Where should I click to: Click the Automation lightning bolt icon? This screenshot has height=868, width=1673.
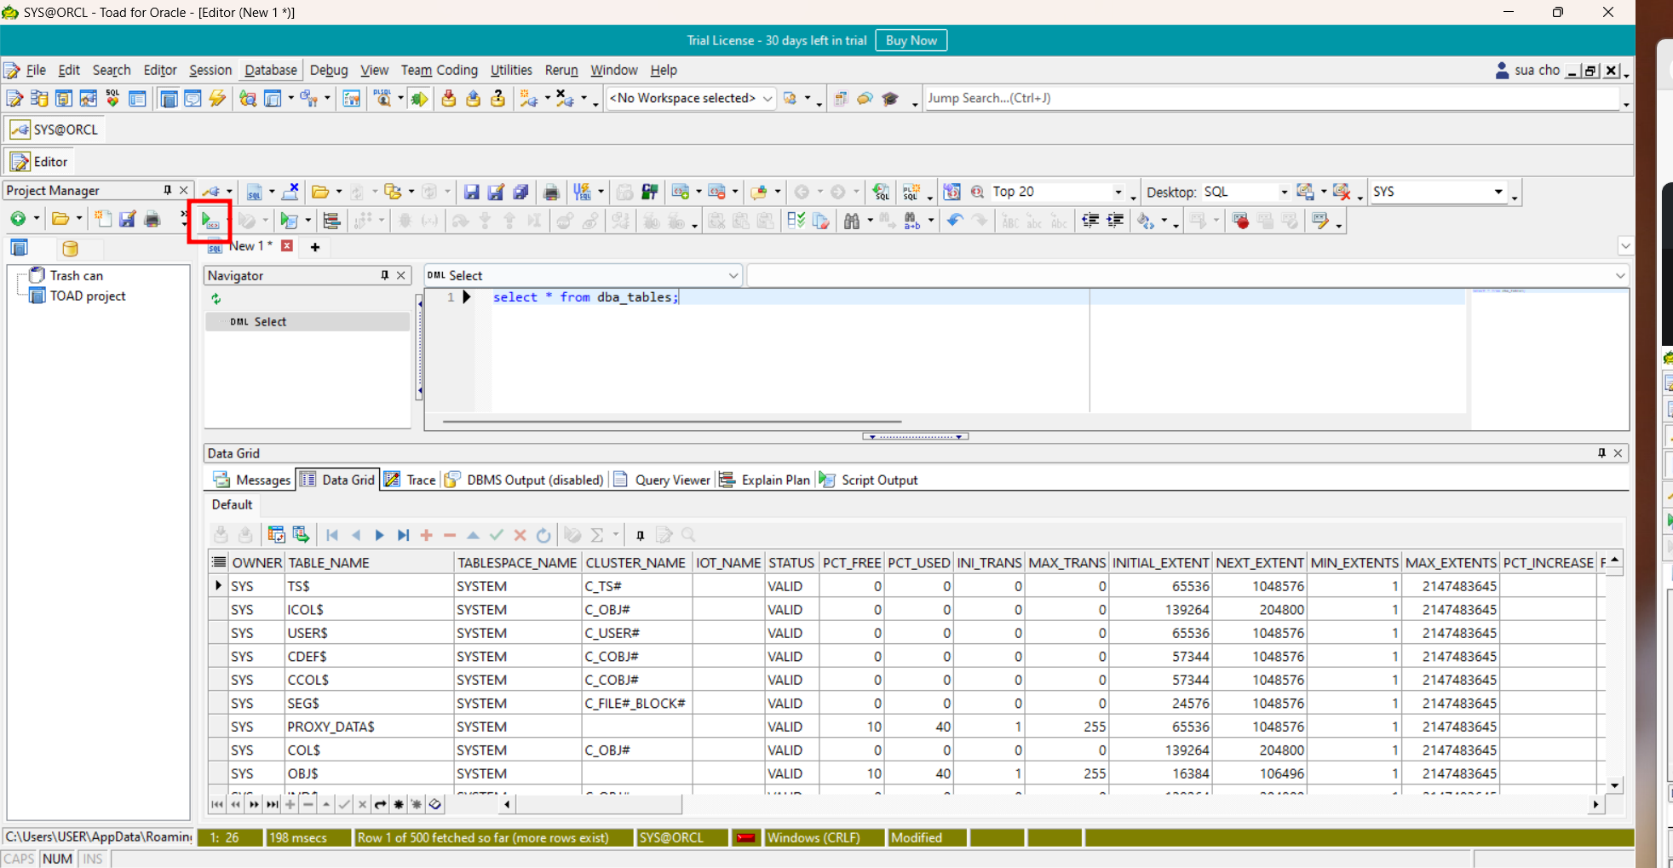coord(217,99)
